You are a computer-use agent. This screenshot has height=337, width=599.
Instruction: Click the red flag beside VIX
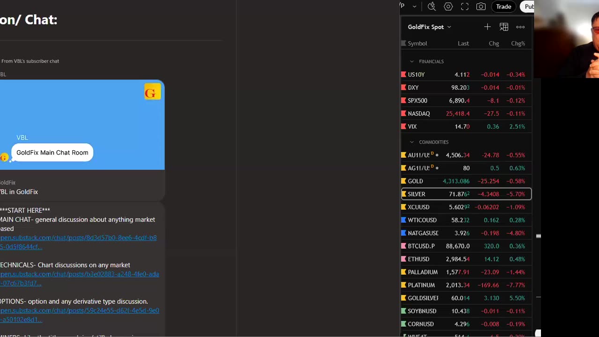click(x=403, y=126)
